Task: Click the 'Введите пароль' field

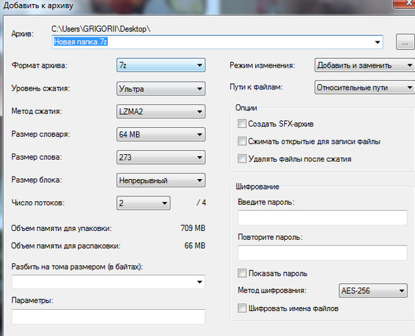Action: (x=322, y=218)
